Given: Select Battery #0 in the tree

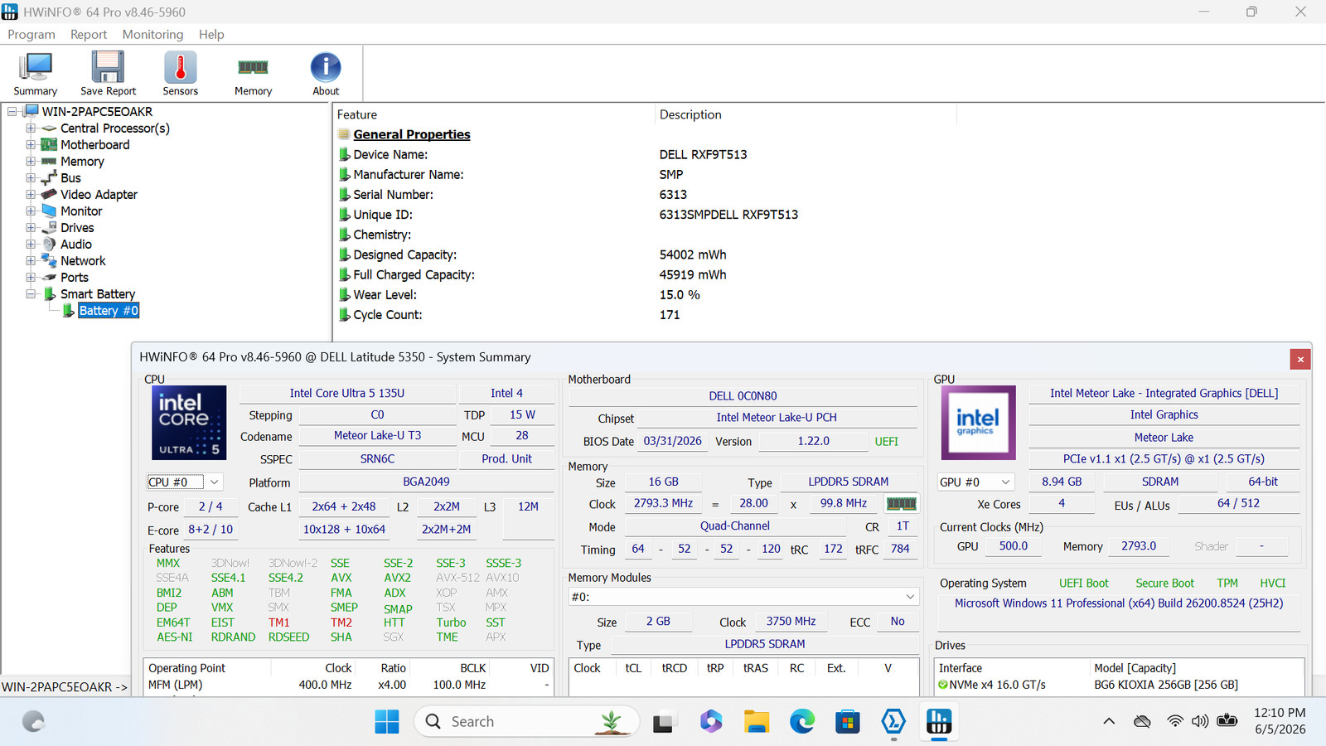Looking at the screenshot, I should click(x=109, y=311).
